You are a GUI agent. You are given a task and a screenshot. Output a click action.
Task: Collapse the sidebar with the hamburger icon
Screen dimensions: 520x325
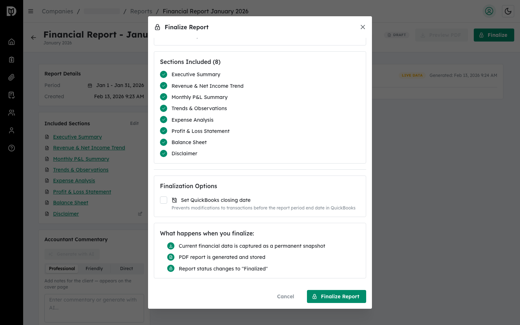point(31,11)
